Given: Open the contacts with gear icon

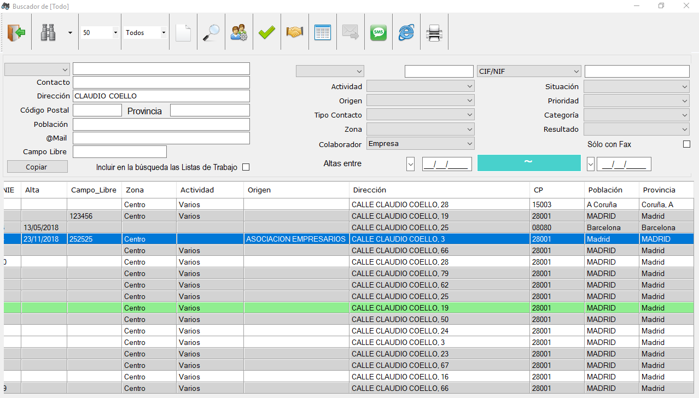Looking at the screenshot, I should [x=238, y=33].
